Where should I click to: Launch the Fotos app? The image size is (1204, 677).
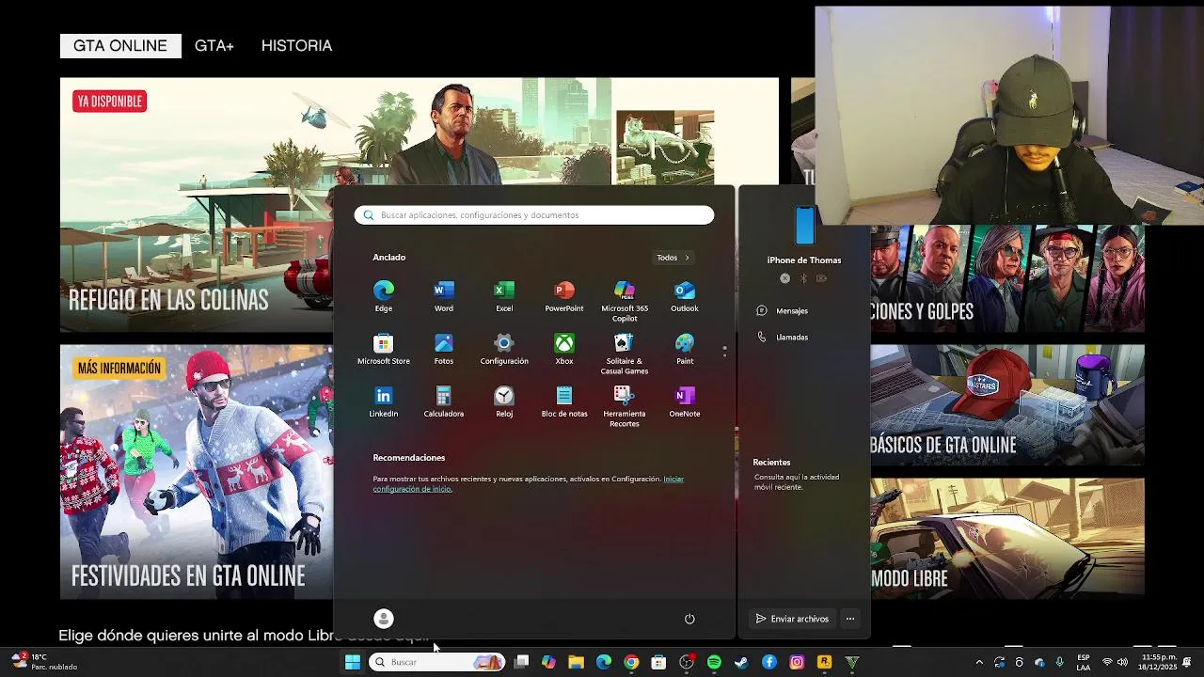tap(444, 349)
